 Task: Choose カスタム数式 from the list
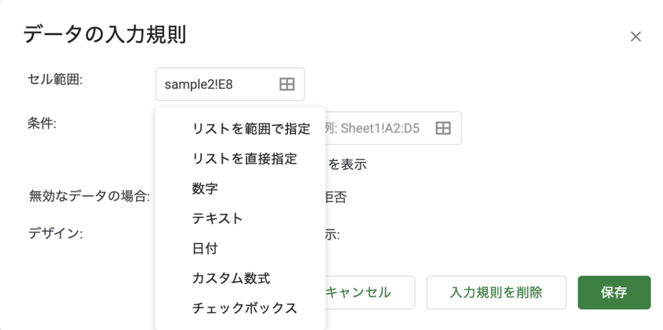pyautogui.click(x=231, y=278)
